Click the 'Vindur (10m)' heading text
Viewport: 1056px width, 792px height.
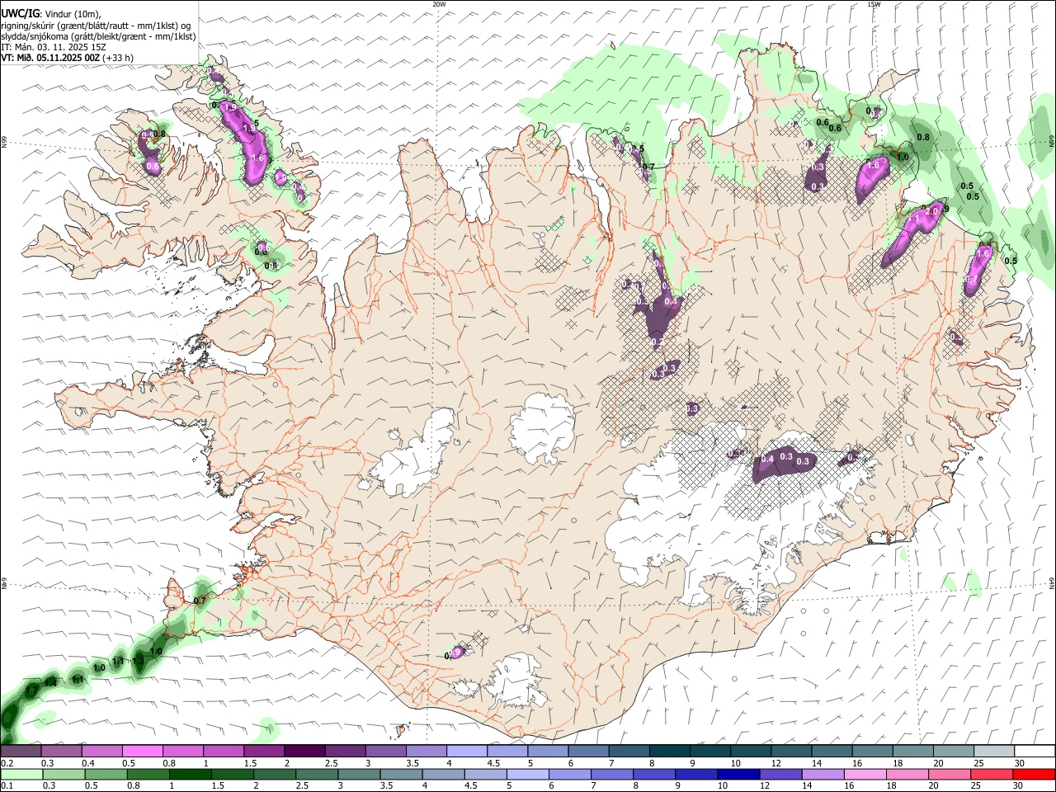(73, 14)
